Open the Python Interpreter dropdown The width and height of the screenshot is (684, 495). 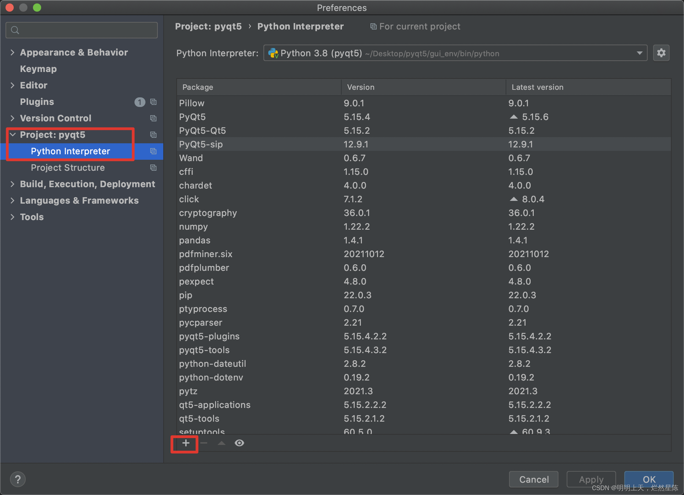coord(639,53)
